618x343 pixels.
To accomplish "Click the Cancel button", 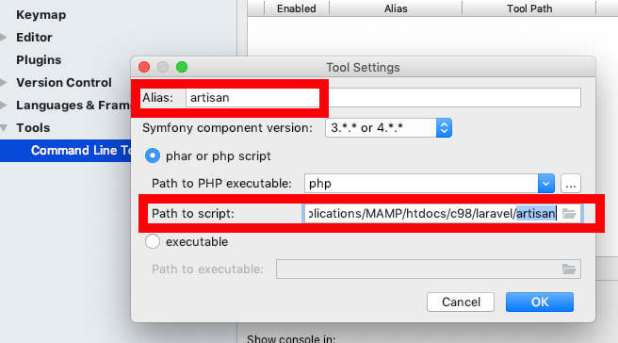I will [x=461, y=302].
